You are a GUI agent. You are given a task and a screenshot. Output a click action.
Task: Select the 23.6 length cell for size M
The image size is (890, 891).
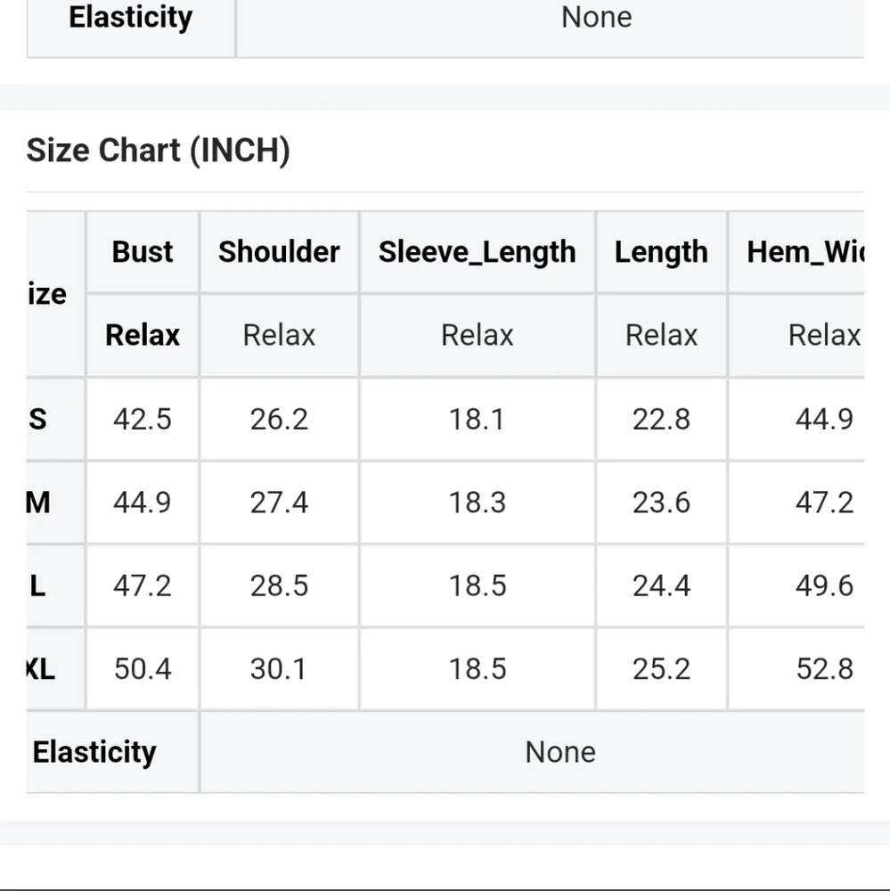click(661, 503)
